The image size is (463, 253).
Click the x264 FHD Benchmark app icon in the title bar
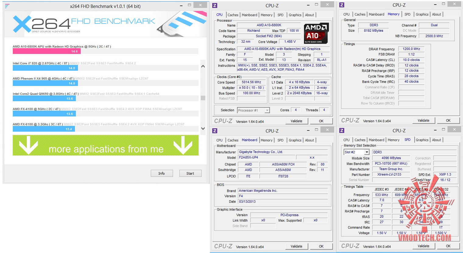coord(7,6)
